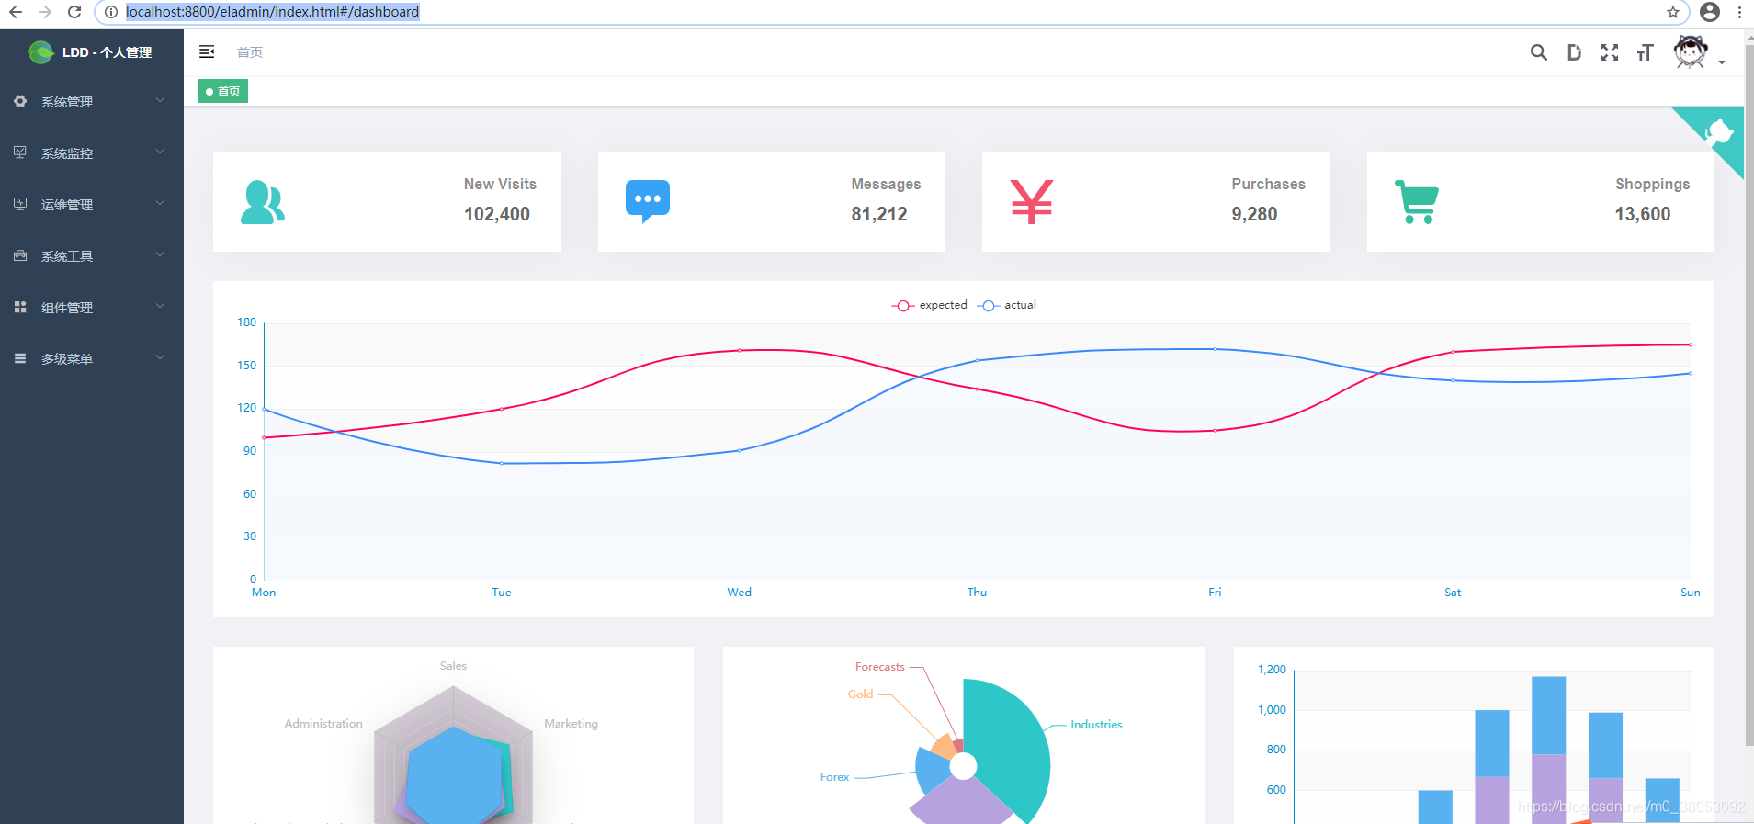Click the tallest bar in bar chart
Screen dimensions: 1754x824
coord(1549,750)
